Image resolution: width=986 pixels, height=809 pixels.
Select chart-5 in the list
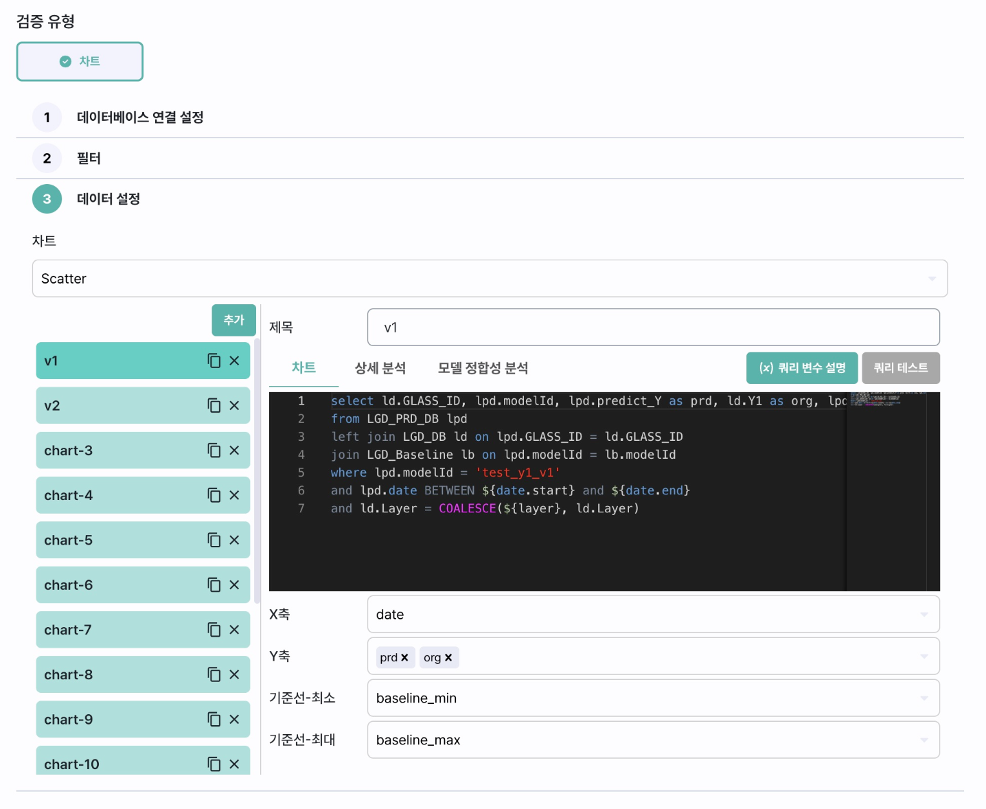143,540
